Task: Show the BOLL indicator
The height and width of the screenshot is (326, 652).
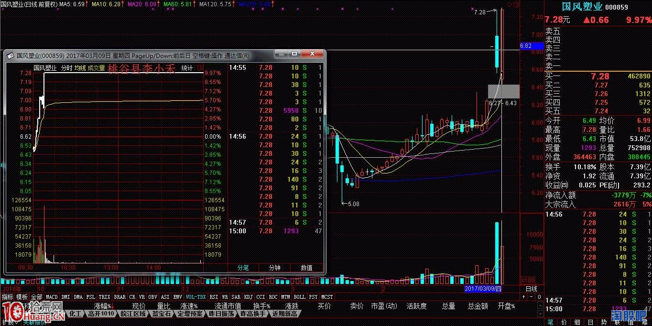Action: (300, 297)
